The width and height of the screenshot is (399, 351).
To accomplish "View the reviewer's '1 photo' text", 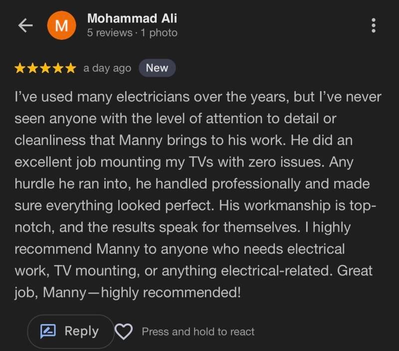I will pos(159,33).
